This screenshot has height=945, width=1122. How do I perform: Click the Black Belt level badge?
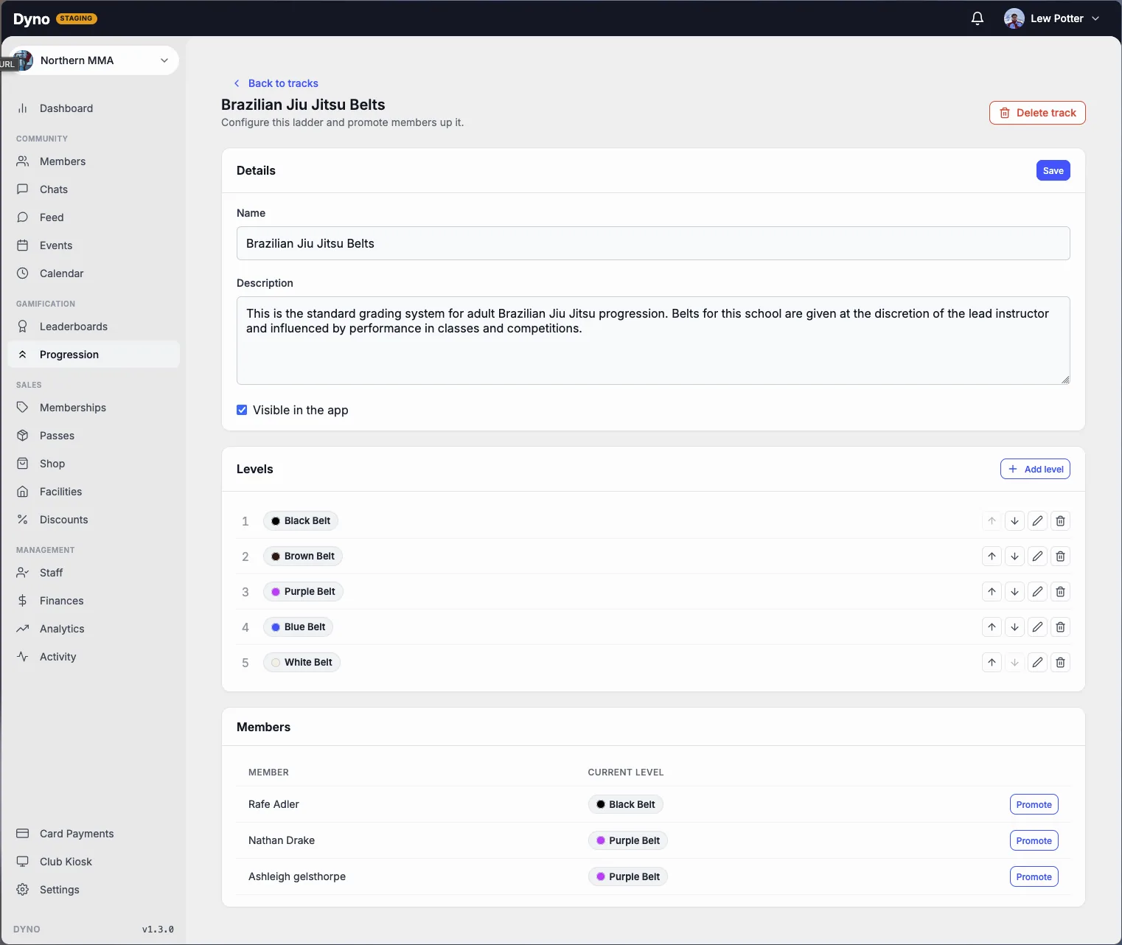click(x=301, y=521)
